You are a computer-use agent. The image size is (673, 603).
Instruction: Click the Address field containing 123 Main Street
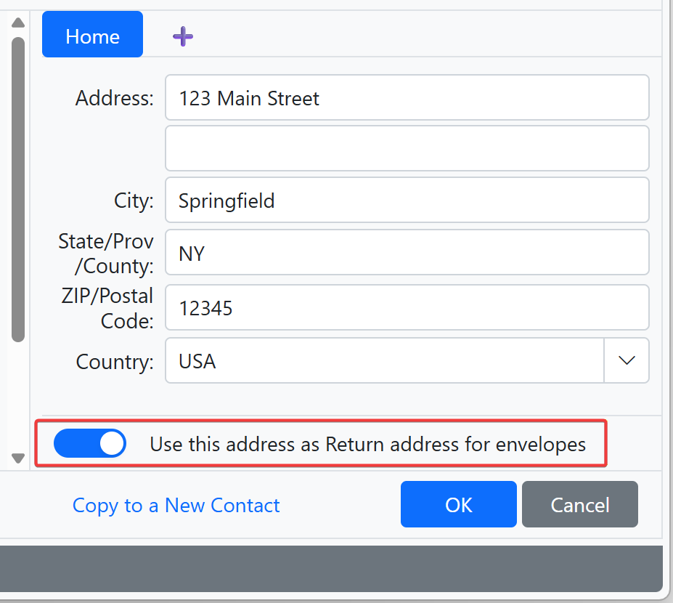tap(407, 97)
